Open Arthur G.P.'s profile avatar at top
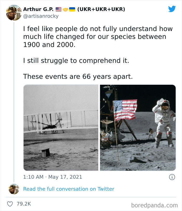 tap(14, 12)
